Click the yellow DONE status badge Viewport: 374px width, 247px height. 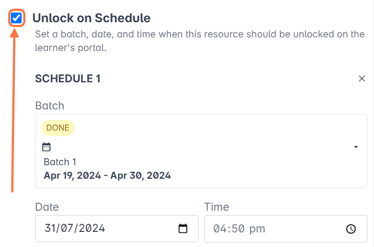tap(57, 128)
